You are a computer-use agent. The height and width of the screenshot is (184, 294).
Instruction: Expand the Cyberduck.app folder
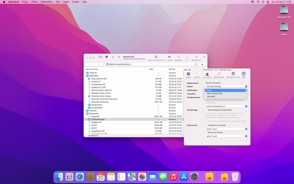87,119
